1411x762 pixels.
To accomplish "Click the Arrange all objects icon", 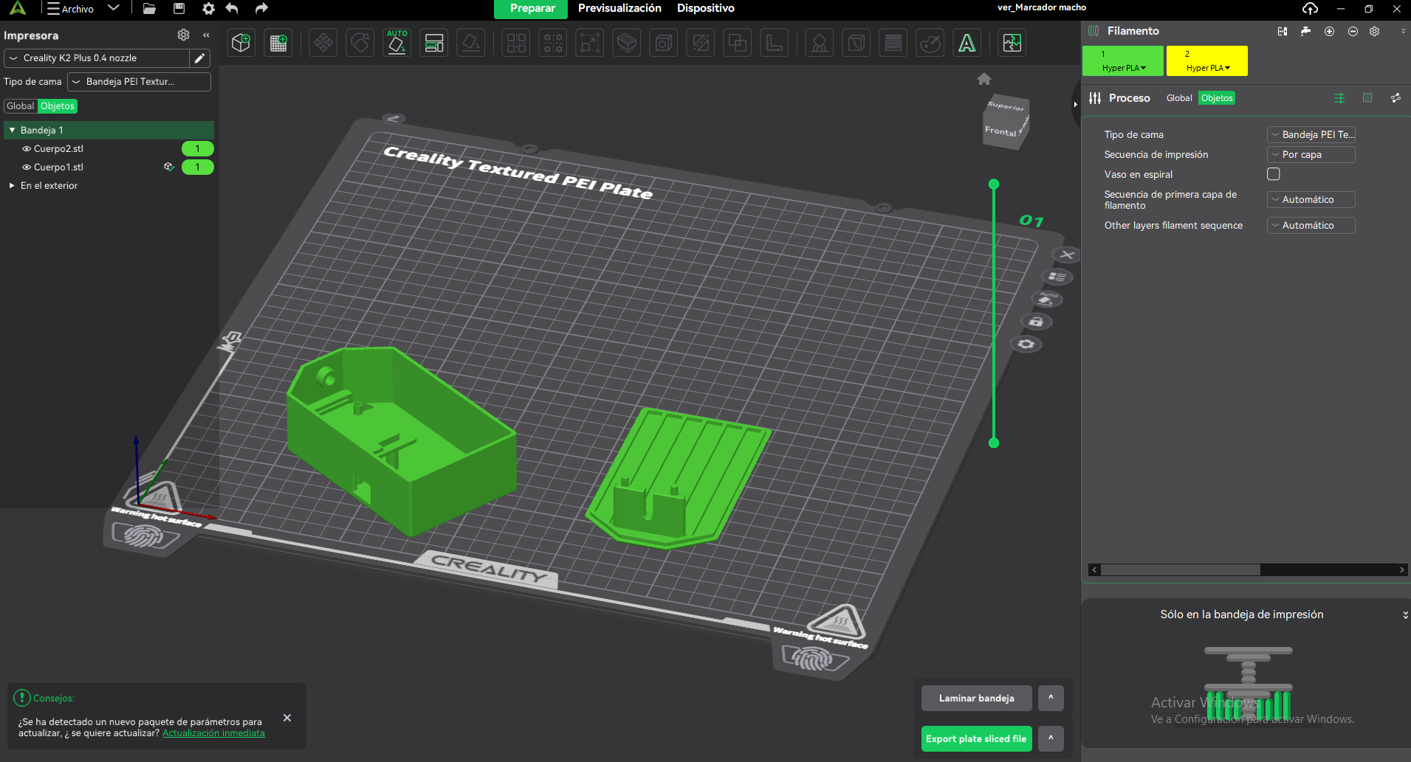I will (434, 43).
